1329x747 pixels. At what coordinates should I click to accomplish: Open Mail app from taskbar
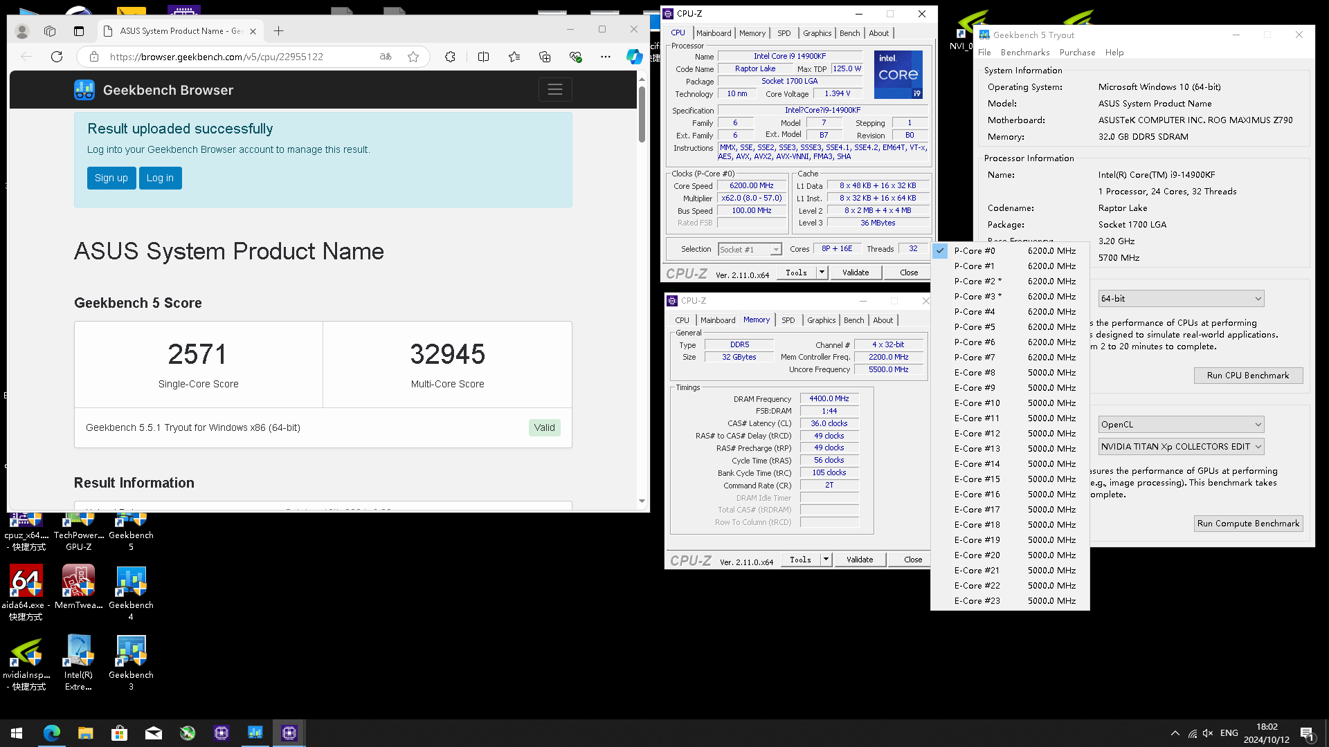tap(153, 733)
